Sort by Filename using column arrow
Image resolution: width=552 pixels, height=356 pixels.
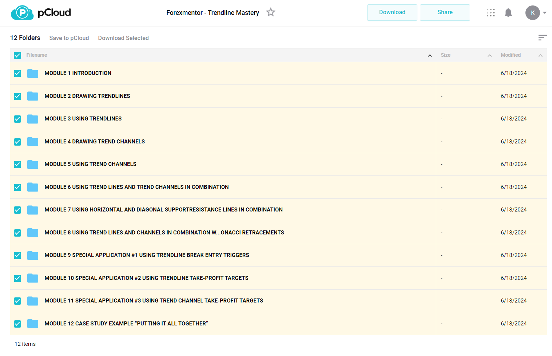point(430,56)
